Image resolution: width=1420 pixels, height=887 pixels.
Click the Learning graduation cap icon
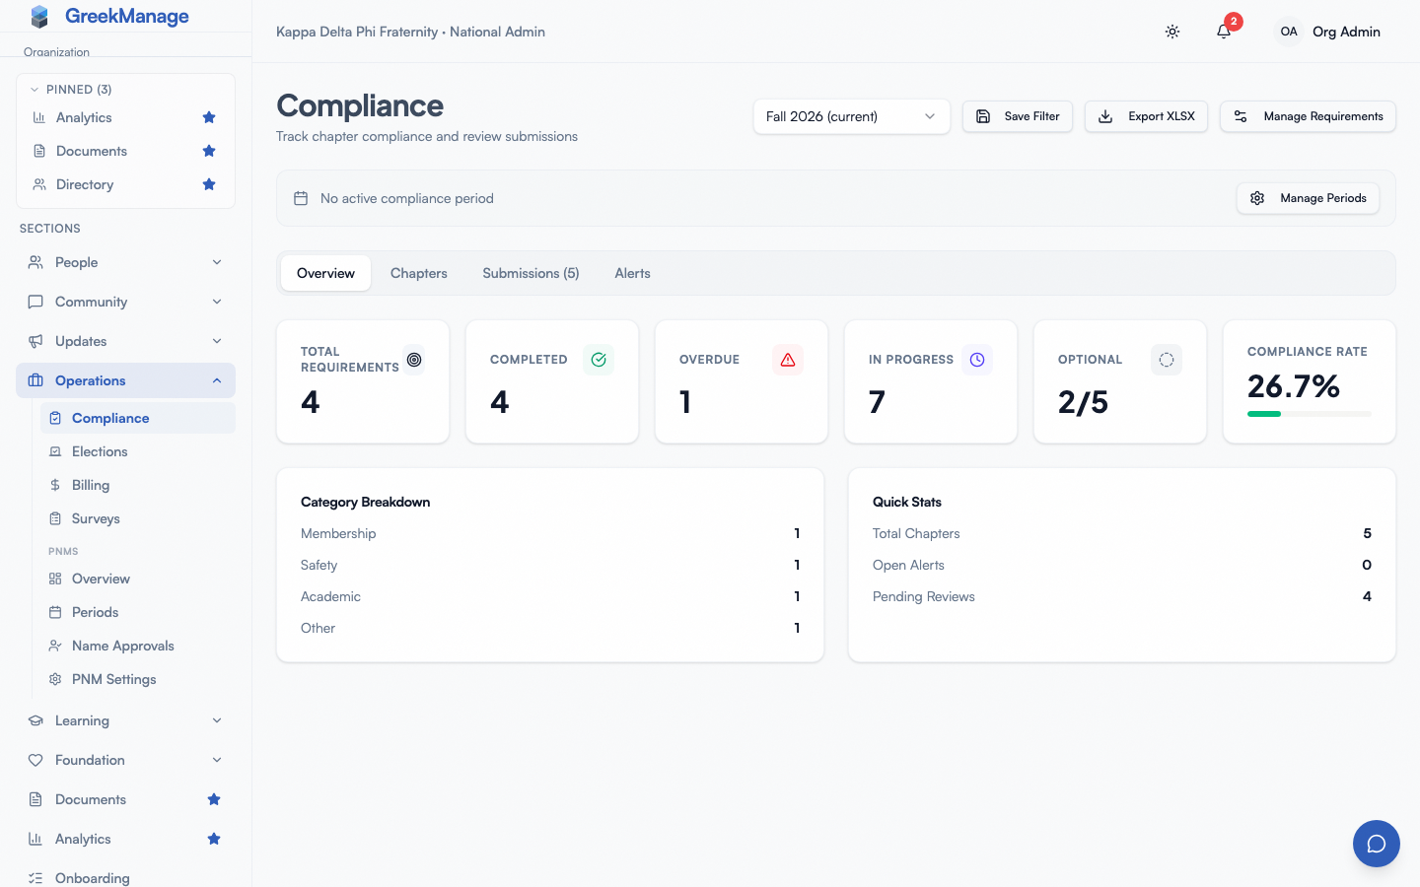pyautogui.click(x=35, y=720)
